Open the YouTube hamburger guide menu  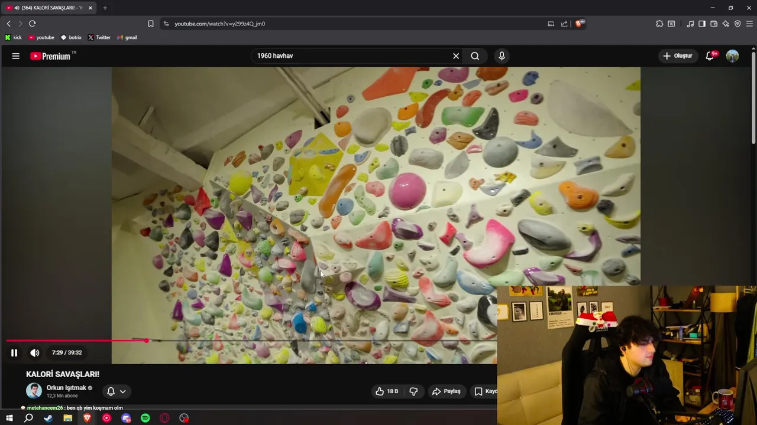pos(16,56)
